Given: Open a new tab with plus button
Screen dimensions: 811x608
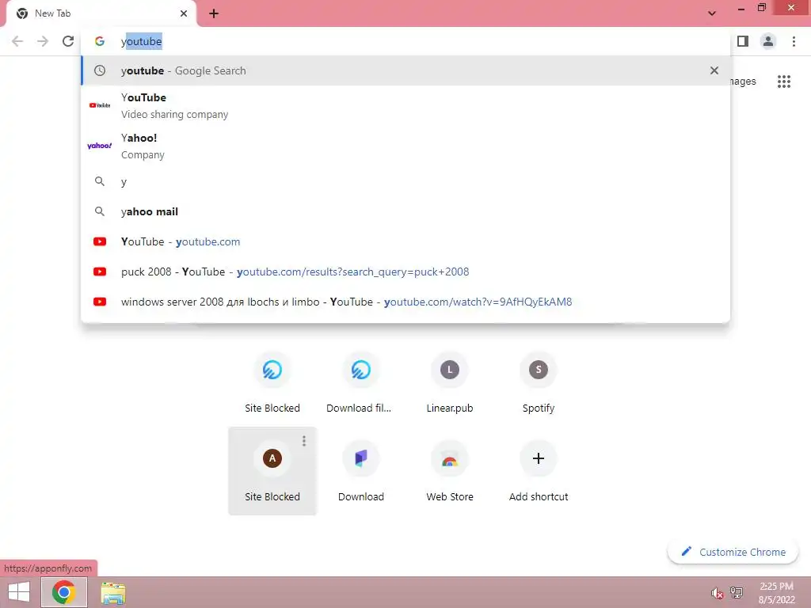Looking at the screenshot, I should (214, 14).
